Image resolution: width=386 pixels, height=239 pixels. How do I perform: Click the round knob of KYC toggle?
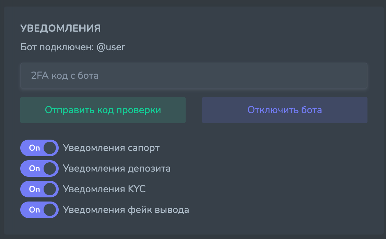click(50, 189)
